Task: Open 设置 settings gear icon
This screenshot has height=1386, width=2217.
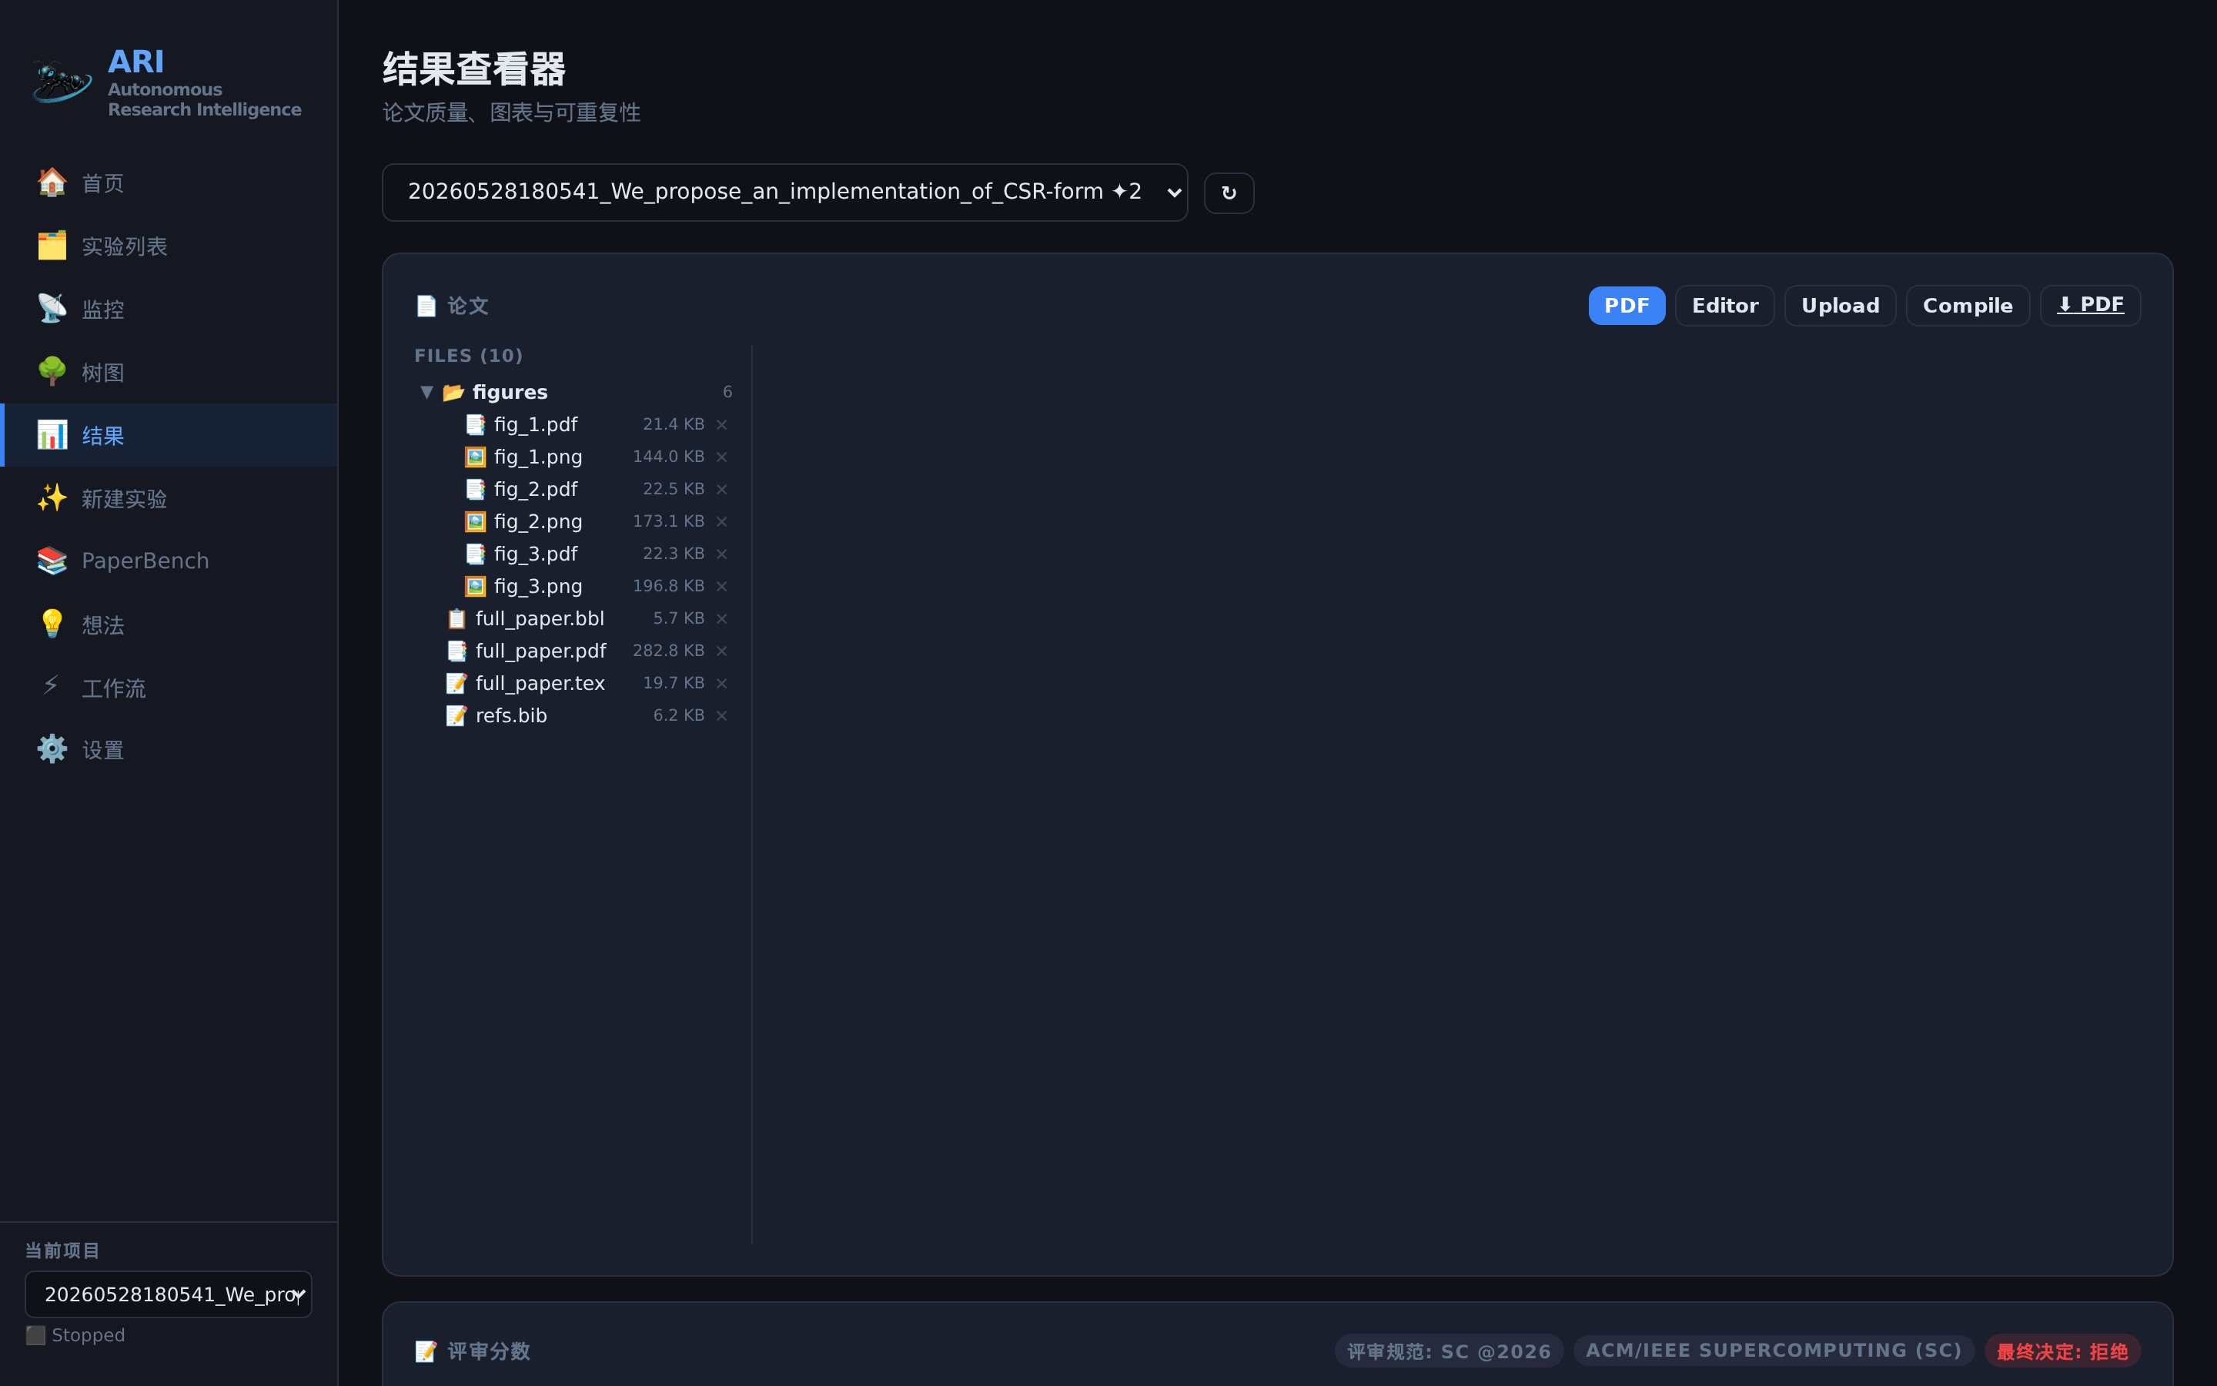Action: [52, 750]
